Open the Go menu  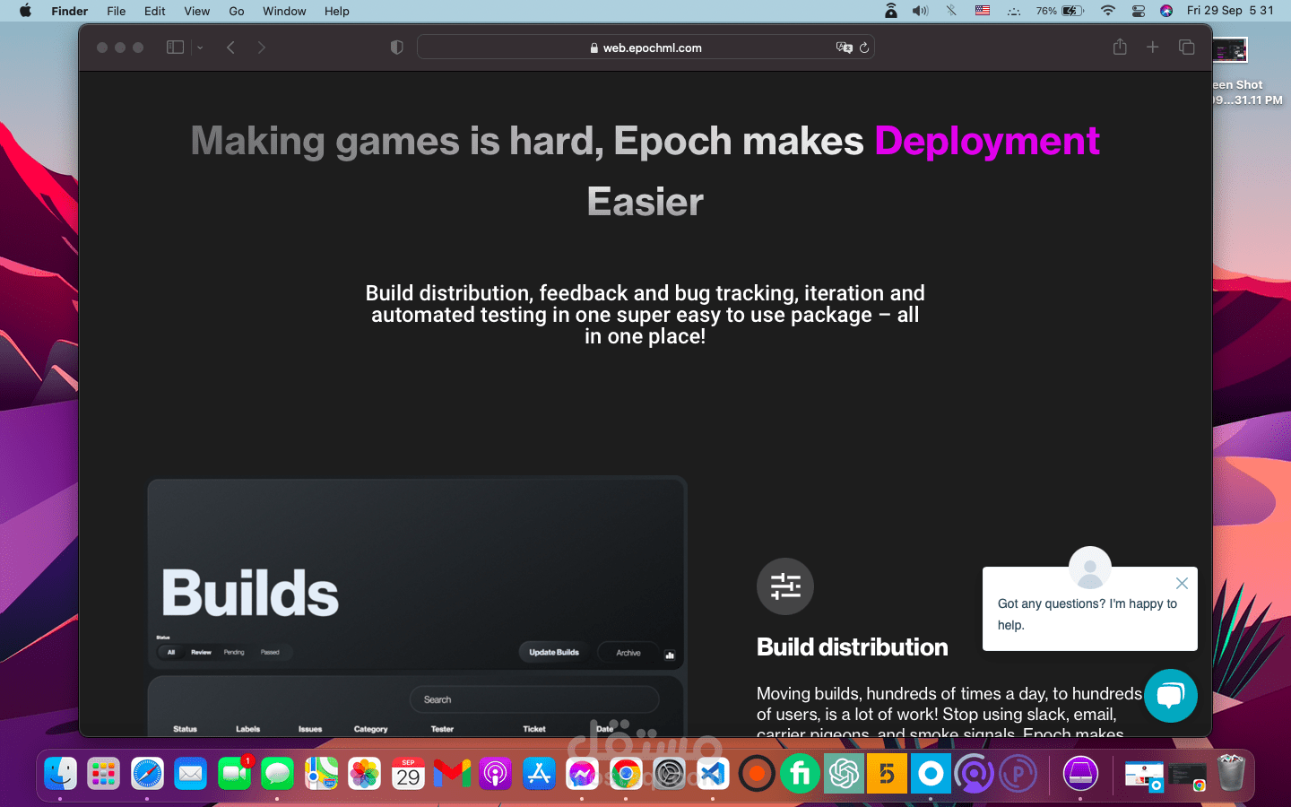237,11
